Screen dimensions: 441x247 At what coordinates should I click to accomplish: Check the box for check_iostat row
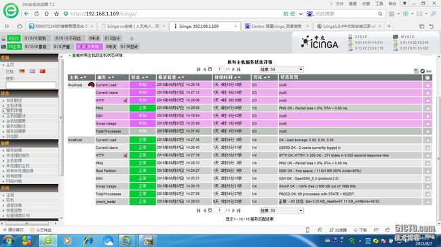427,202
